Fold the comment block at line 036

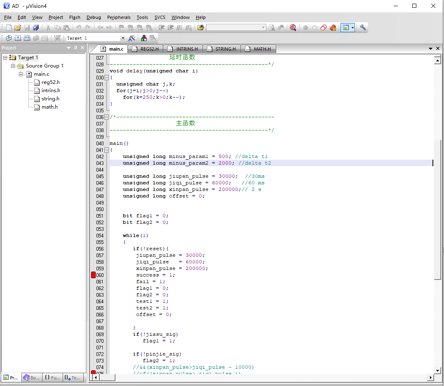pyautogui.click(x=106, y=117)
